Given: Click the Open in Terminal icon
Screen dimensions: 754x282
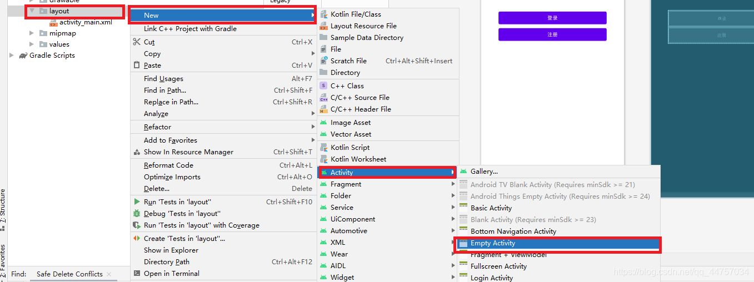Looking at the screenshot, I should click(x=137, y=274).
